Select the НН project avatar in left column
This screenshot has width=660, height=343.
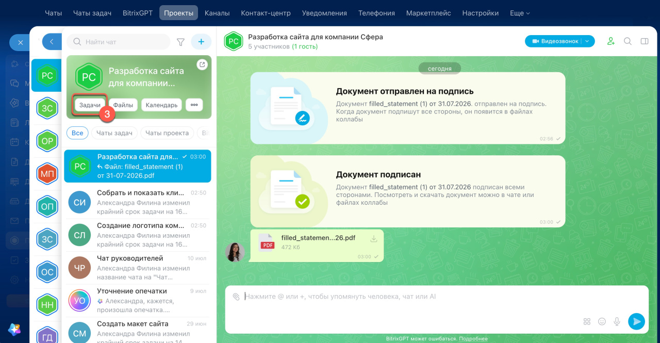tap(47, 305)
